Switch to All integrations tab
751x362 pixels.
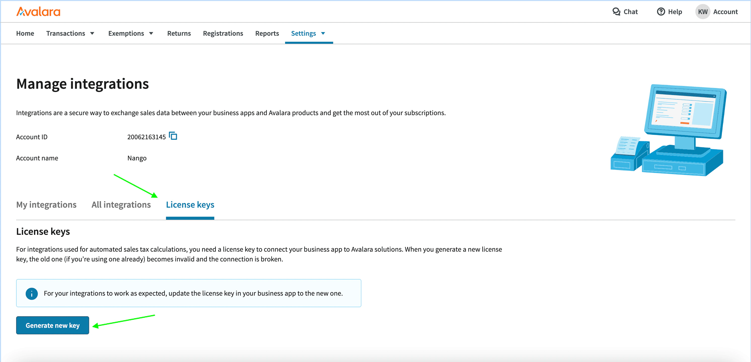(x=121, y=205)
